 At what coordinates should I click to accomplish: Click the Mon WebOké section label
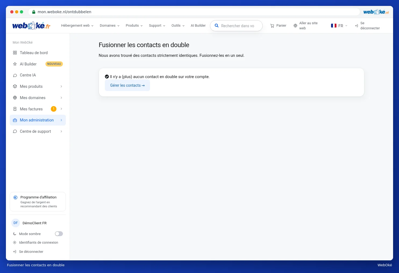point(23,43)
